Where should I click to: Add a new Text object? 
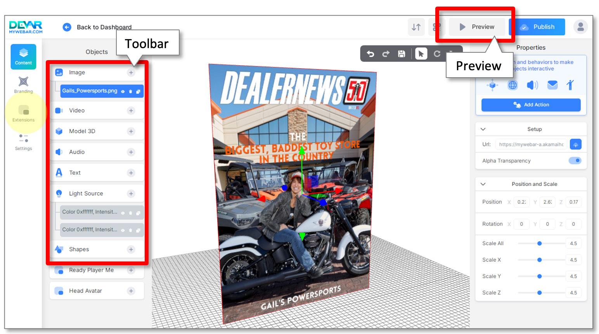[x=131, y=173]
